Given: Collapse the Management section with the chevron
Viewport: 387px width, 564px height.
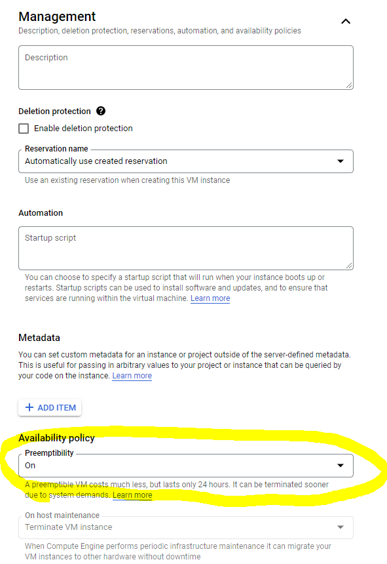Looking at the screenshot, I should click(345, 22).
